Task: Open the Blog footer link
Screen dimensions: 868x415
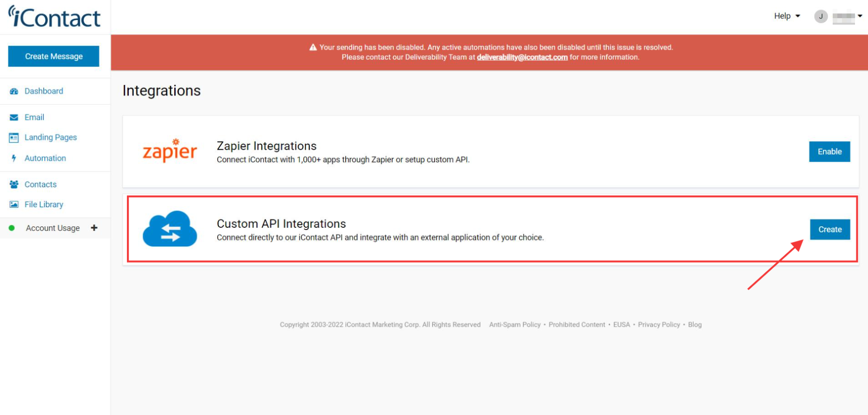Action: [695, 325]
